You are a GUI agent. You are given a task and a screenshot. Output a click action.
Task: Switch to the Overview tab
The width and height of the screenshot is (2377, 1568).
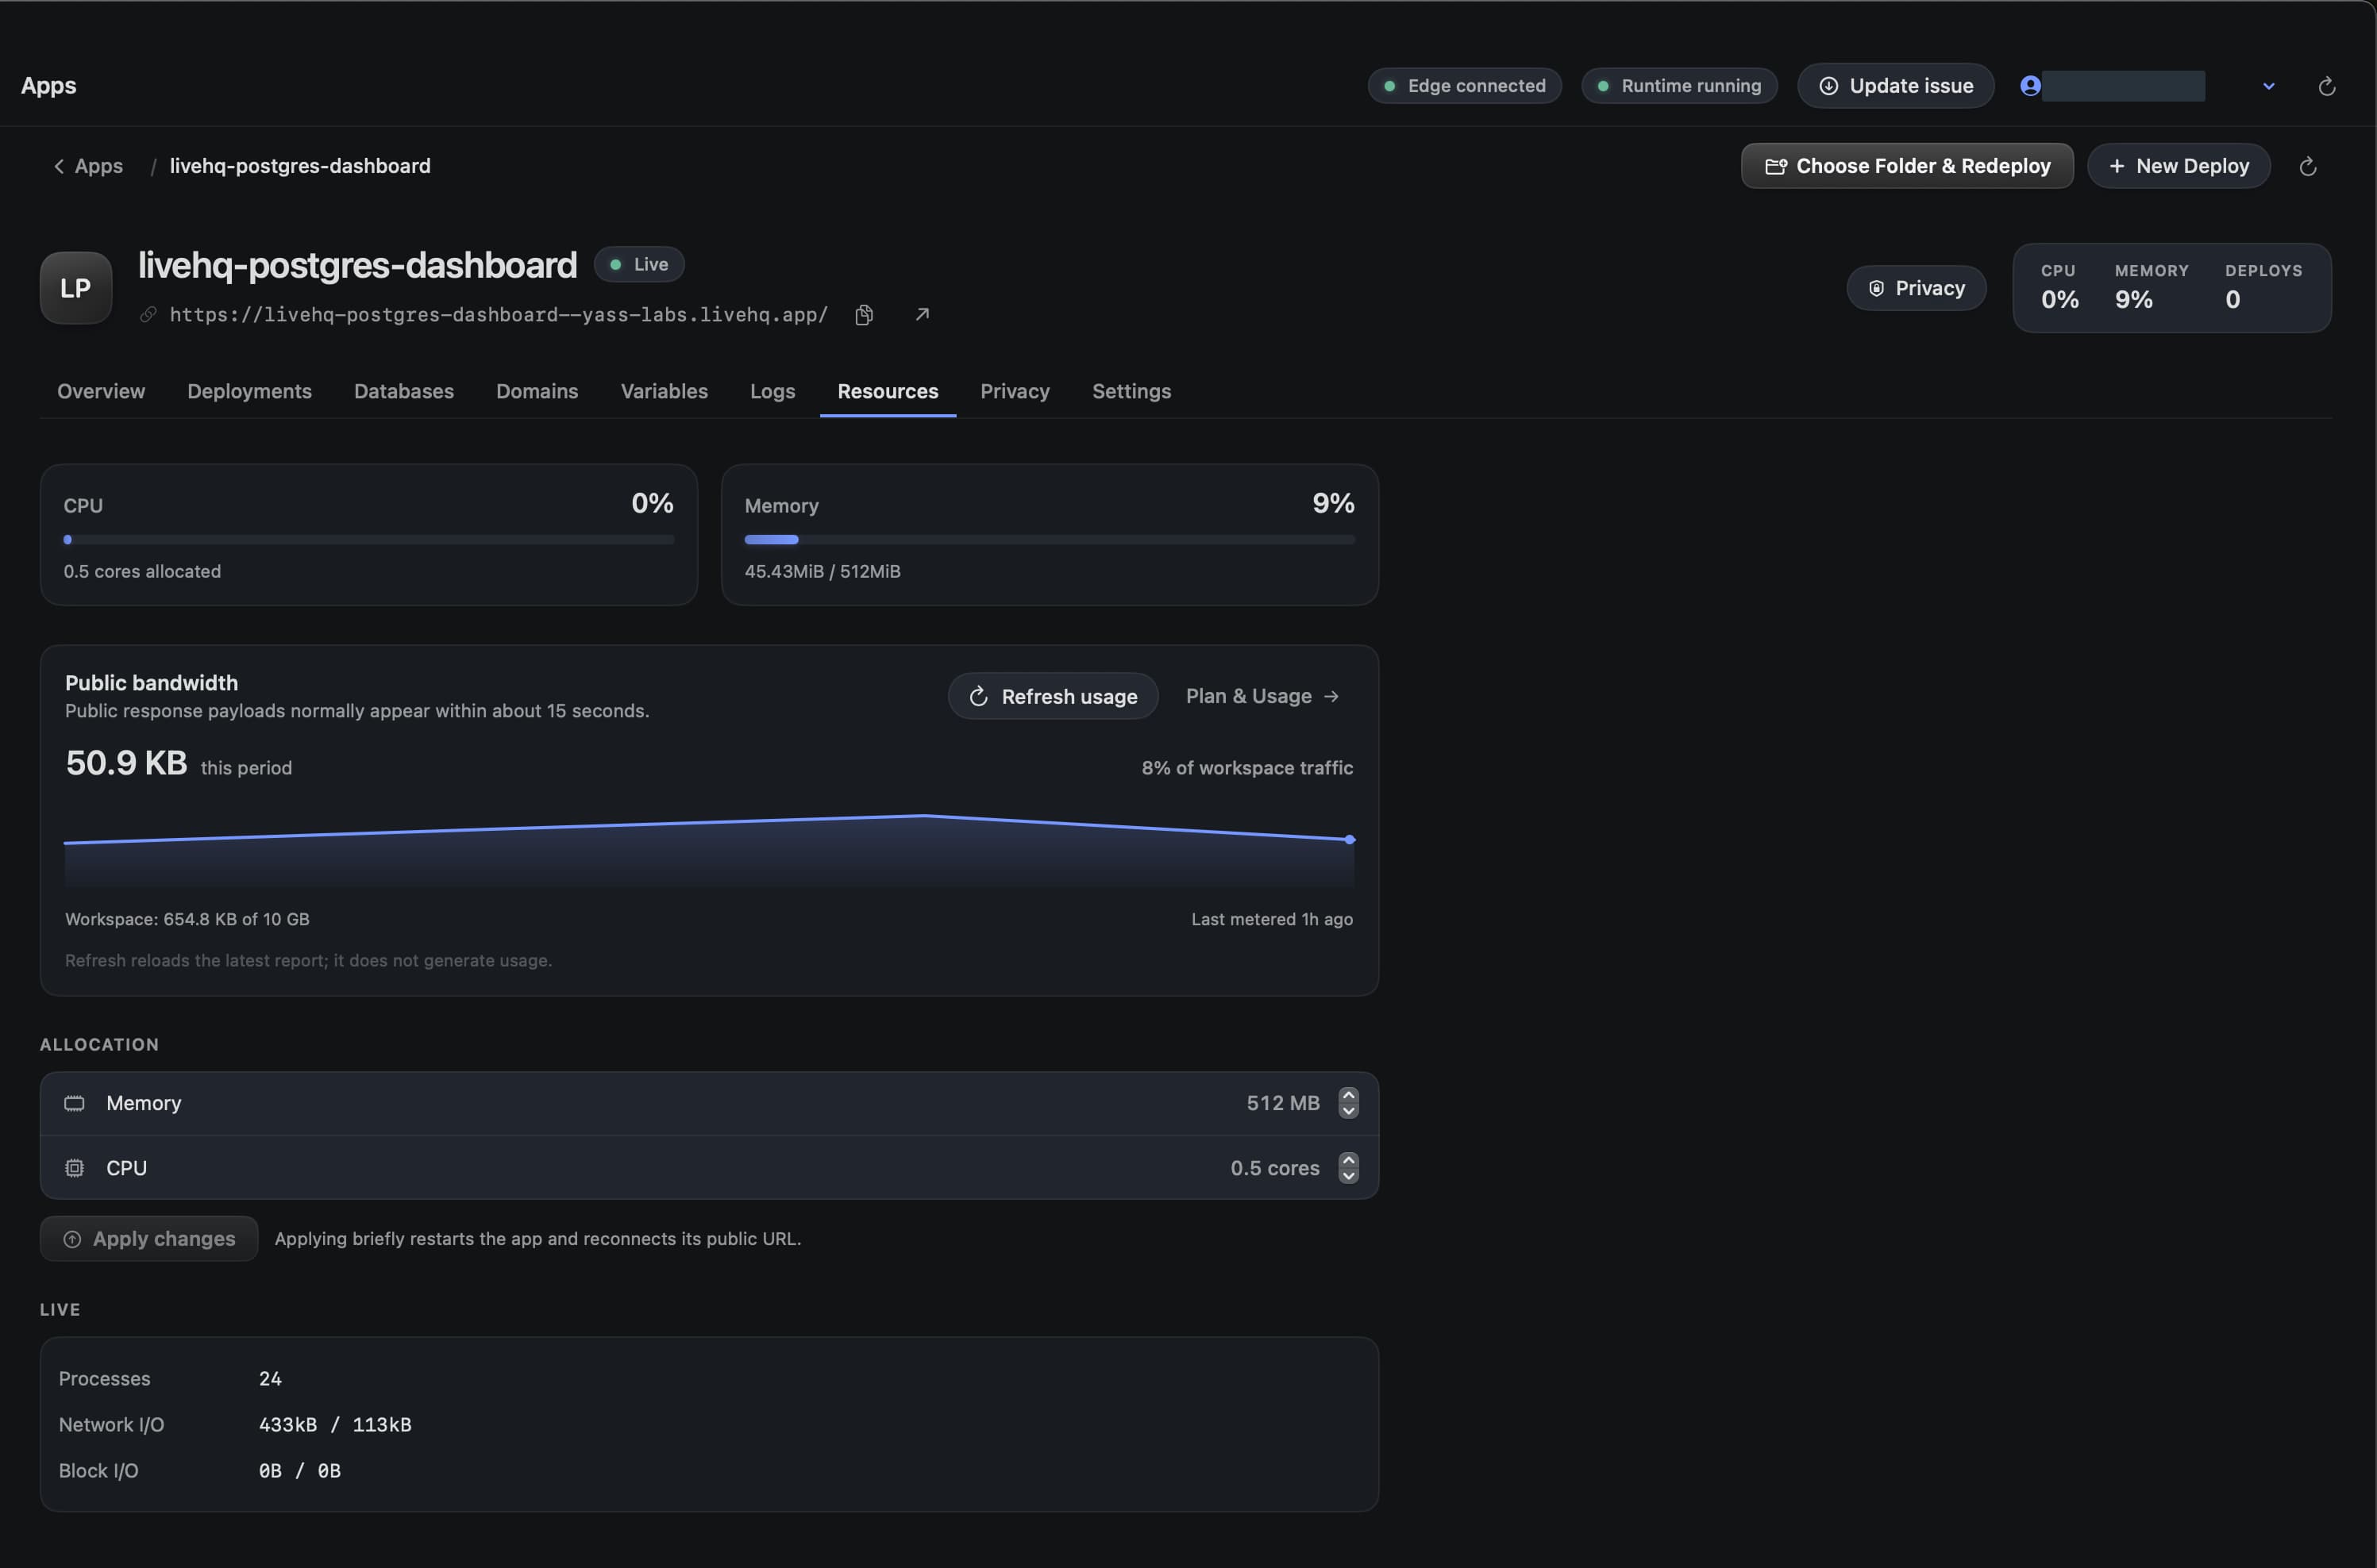tap(101, 391)
